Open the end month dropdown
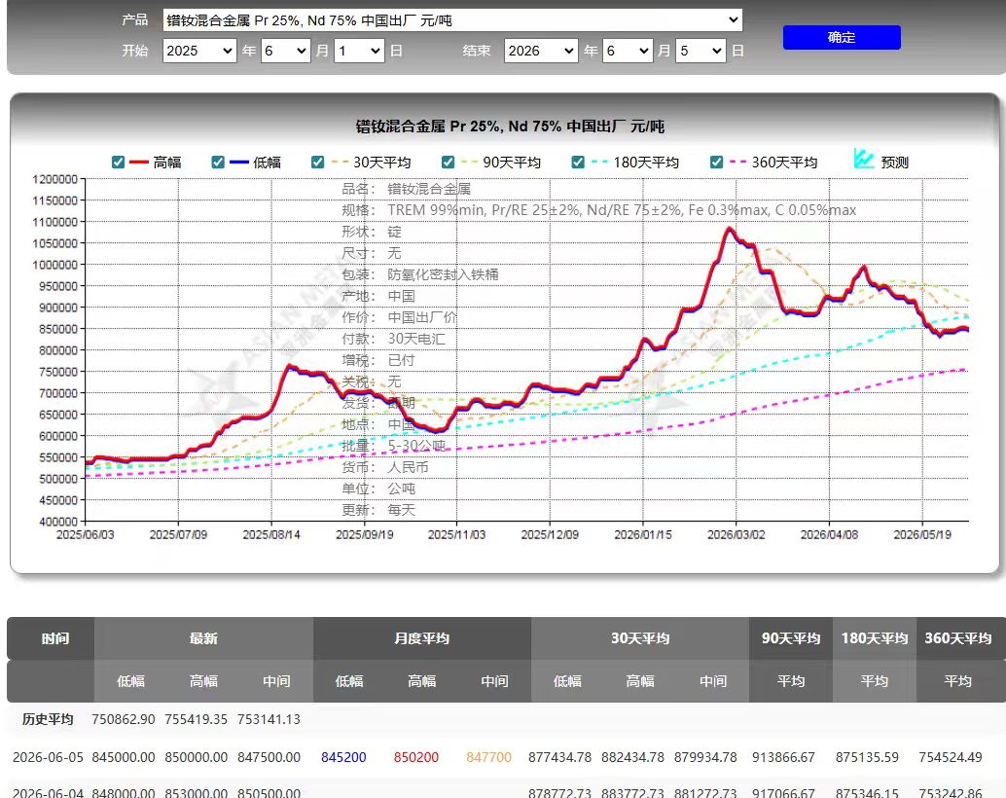 (x=629, y=51)
